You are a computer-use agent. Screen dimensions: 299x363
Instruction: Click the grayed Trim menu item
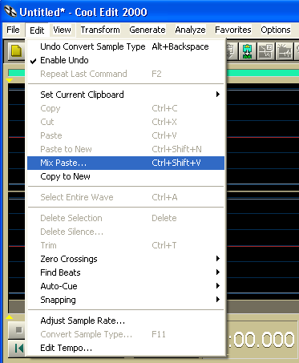[x=126, y=245]
